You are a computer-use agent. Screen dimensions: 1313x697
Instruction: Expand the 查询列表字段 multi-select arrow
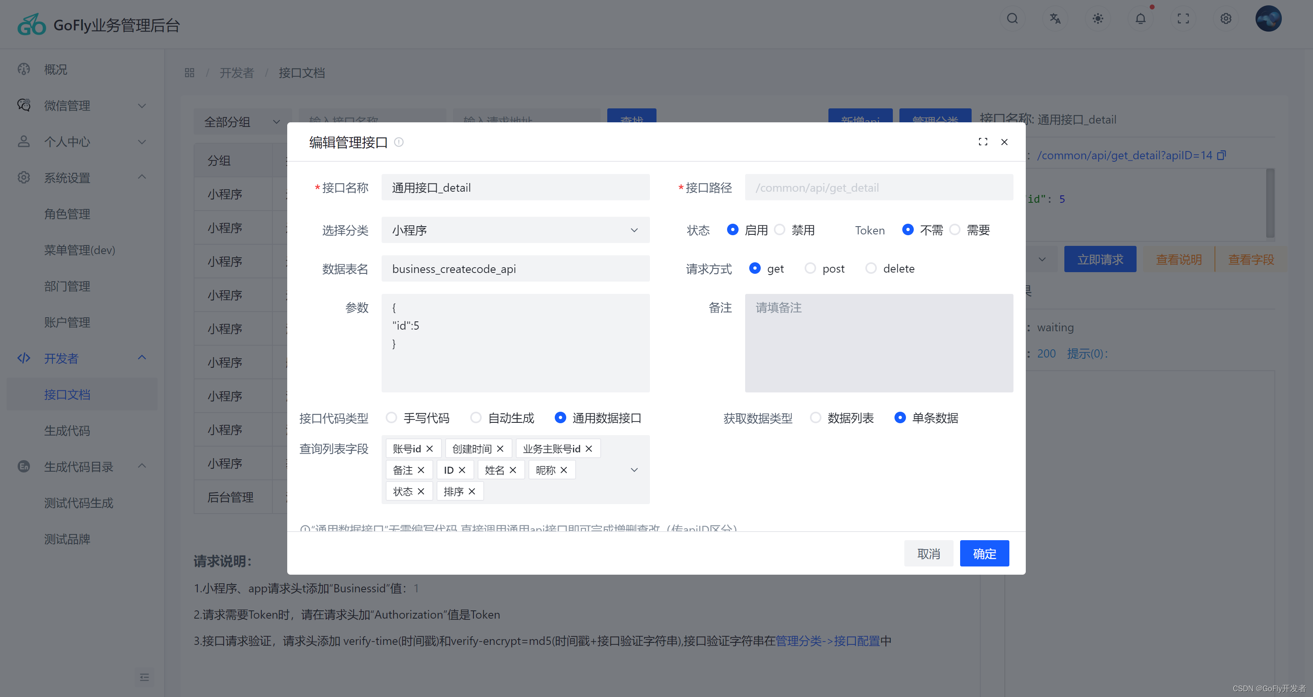(x=634, y=470)
